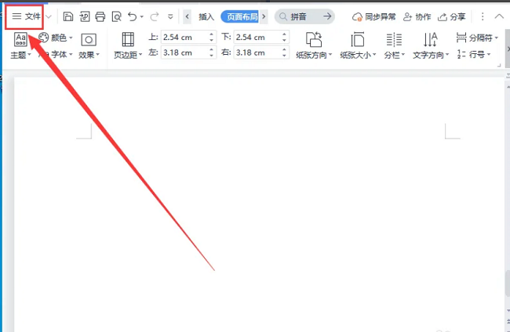Click the 上 top margin field
This screenshot has width=510, height=332.
pos(185,38)
